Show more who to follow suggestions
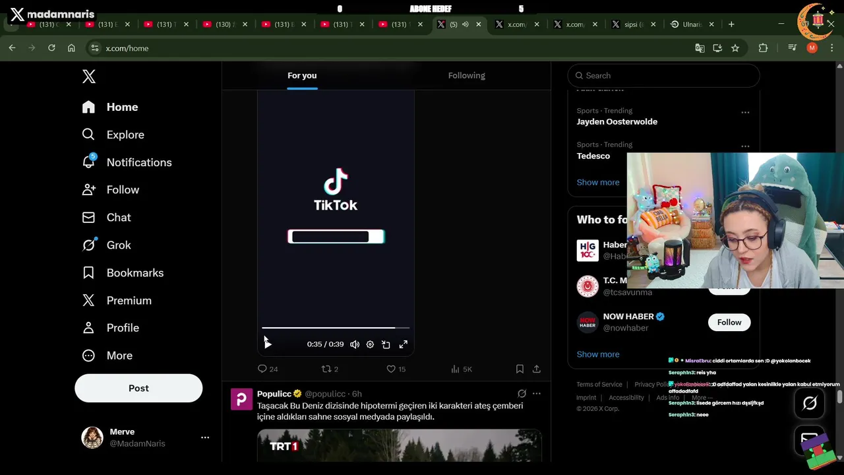Image resolution: width=844 pixels, height=475 pixels. (x=598, y=354)
